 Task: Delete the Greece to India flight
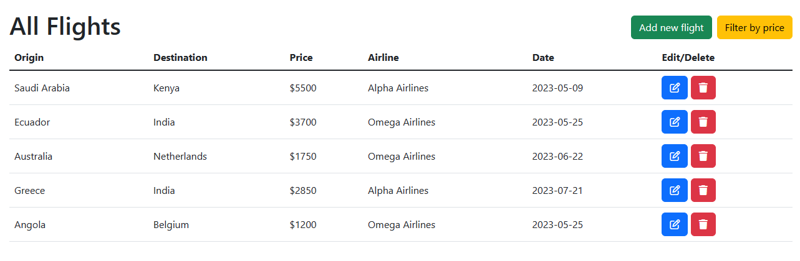(x=703, y=190)
